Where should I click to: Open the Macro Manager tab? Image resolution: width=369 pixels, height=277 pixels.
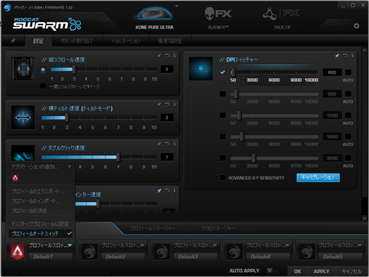(x=218, y=228)
